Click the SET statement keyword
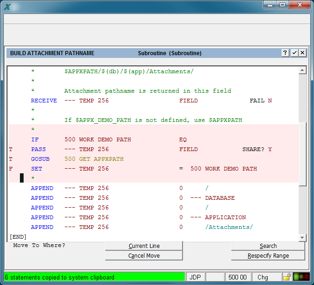The image size is (314, 285). (37, 169)
